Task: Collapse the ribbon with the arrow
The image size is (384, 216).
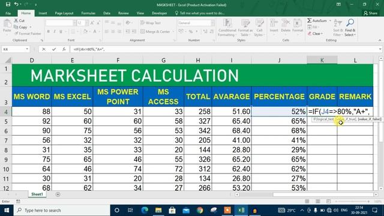Action: (380, 40)
